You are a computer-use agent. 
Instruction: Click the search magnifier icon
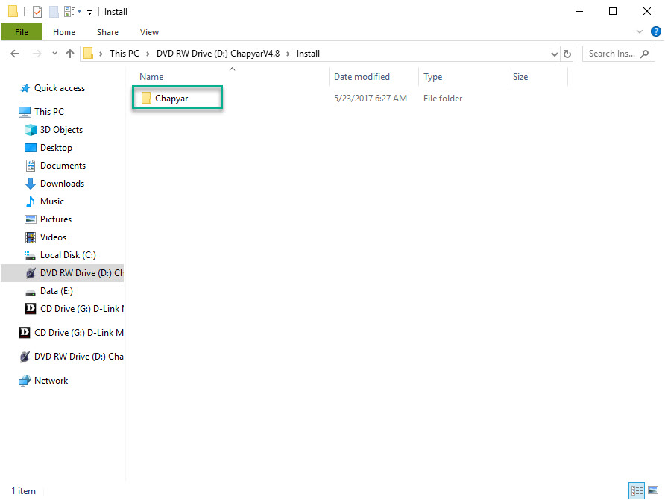tap(645, 54)
